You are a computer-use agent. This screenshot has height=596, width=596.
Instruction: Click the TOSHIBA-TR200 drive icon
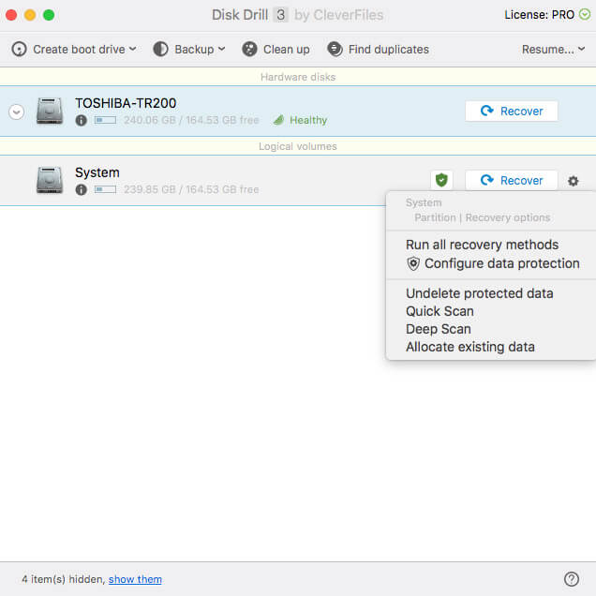[50, 111]
